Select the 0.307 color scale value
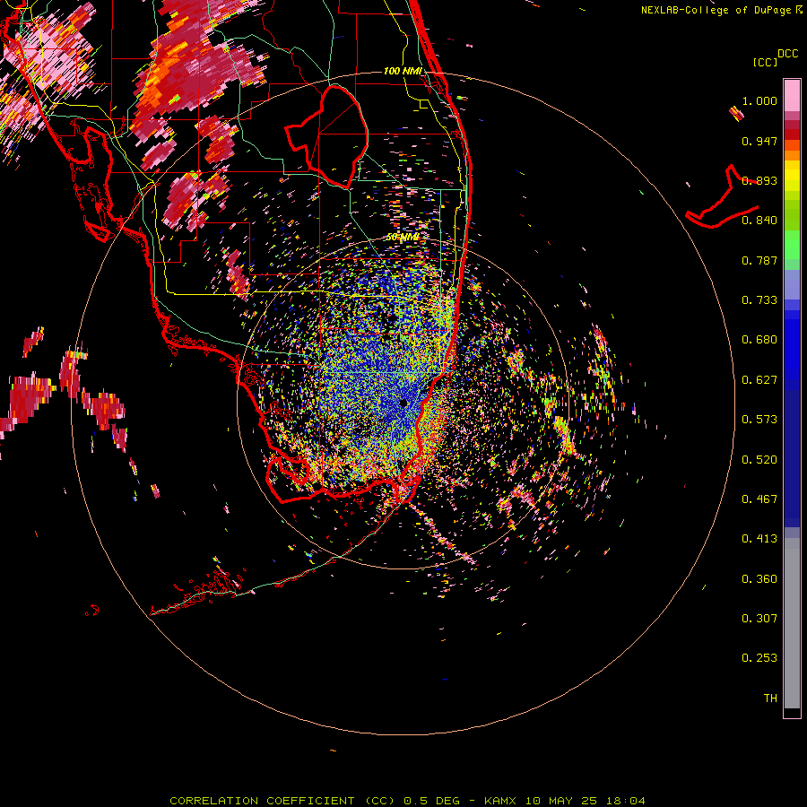Image resolution: width=807 pixels, height=807 pixels. point(759,619)
